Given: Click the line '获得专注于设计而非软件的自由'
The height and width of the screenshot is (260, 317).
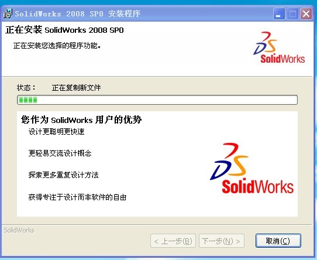Looking at the screenshot, I should tap(77, 197).
